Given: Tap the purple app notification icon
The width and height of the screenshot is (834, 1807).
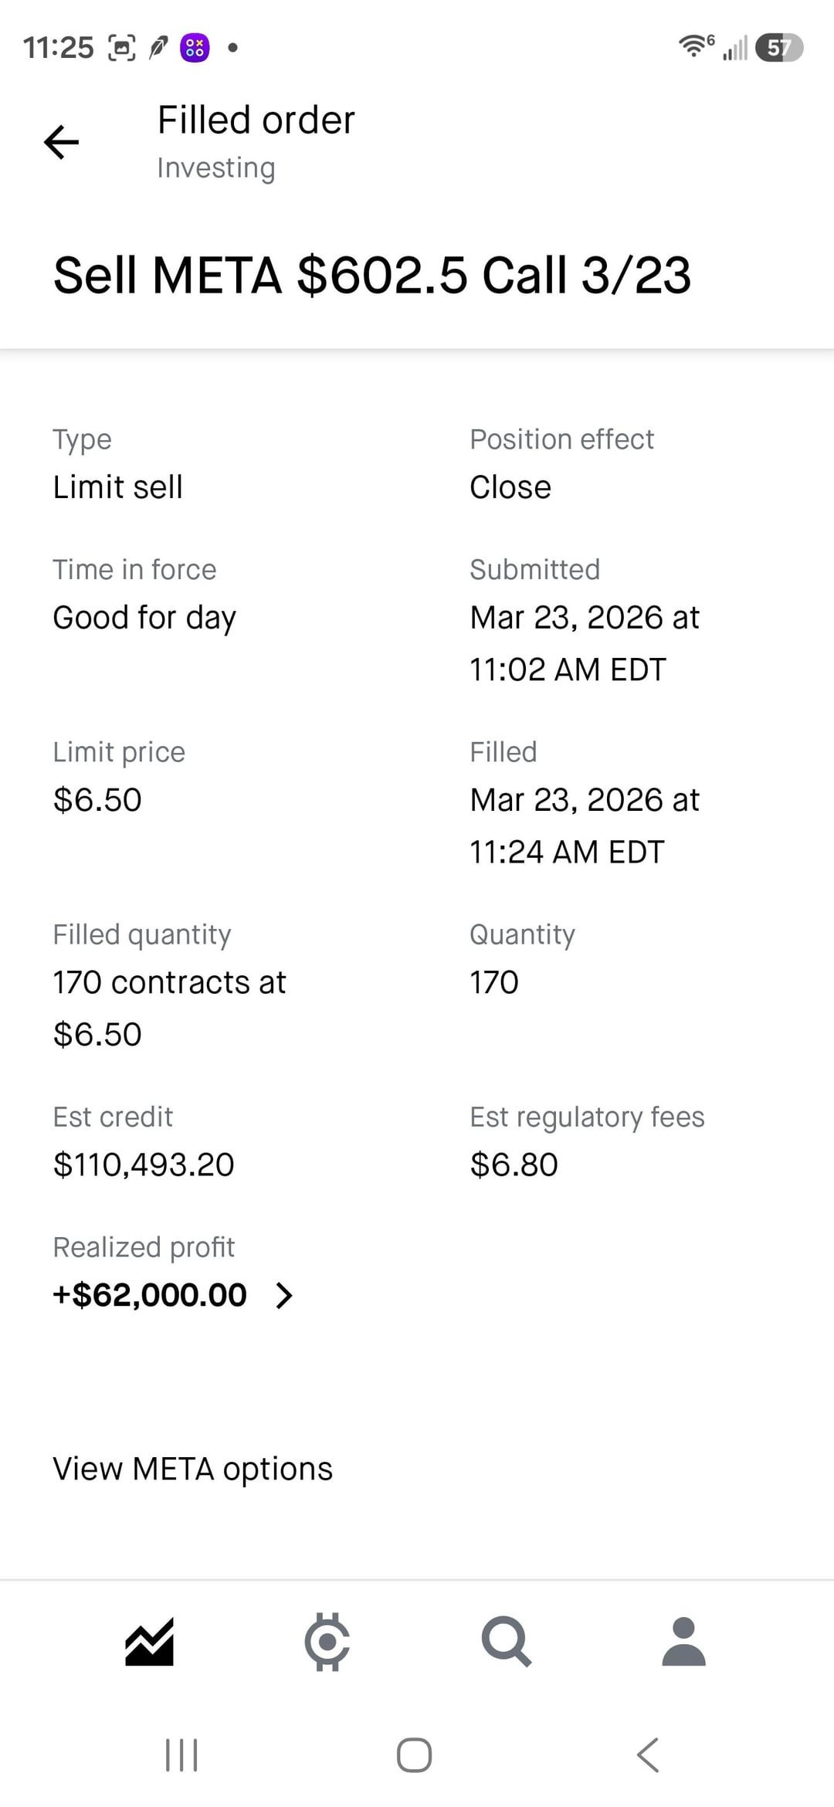Looking at the screenshot, I should [x=195, y=48].
